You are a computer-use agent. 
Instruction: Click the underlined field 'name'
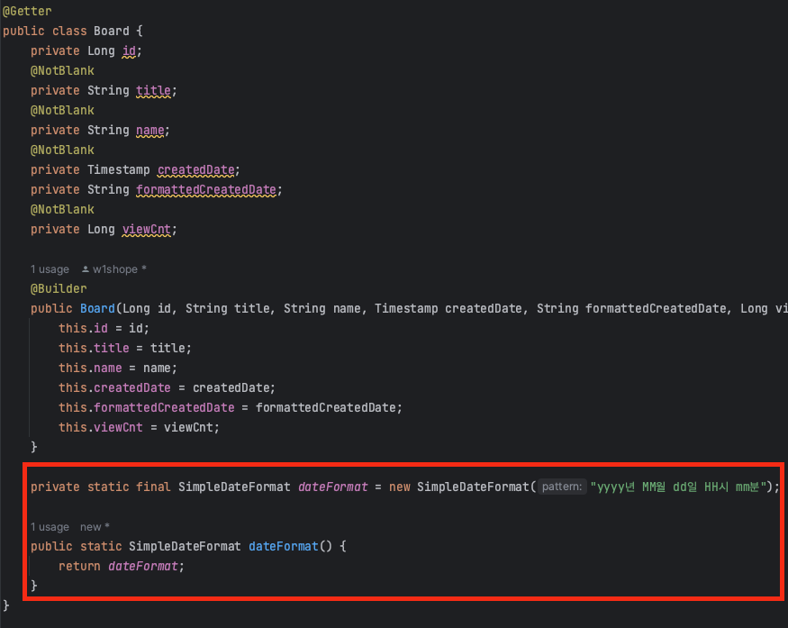[x=149, y=131]
